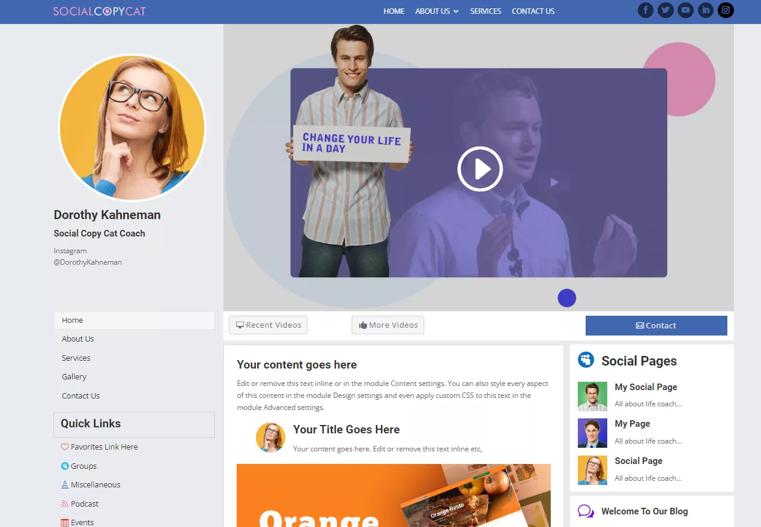Viewport: 761px width, 527px height.
Task: Open the Facebook social icon in header
Action: coord(645,10)
